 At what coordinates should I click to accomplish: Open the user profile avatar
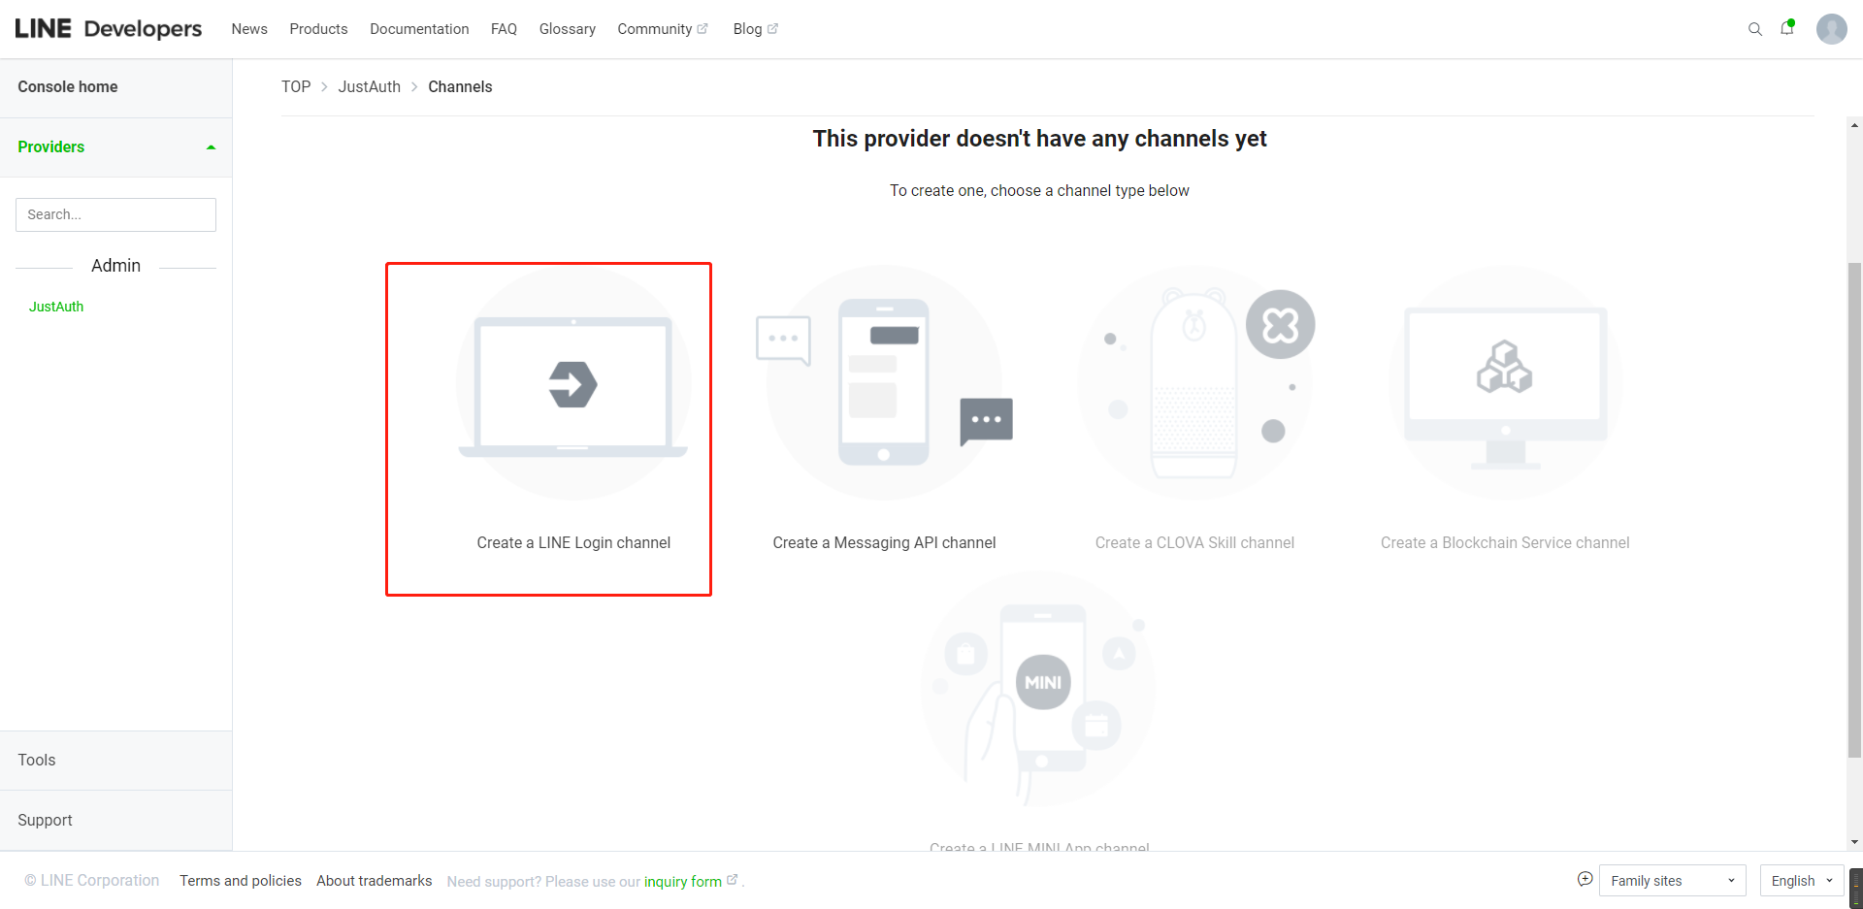tap(1832, 29)
